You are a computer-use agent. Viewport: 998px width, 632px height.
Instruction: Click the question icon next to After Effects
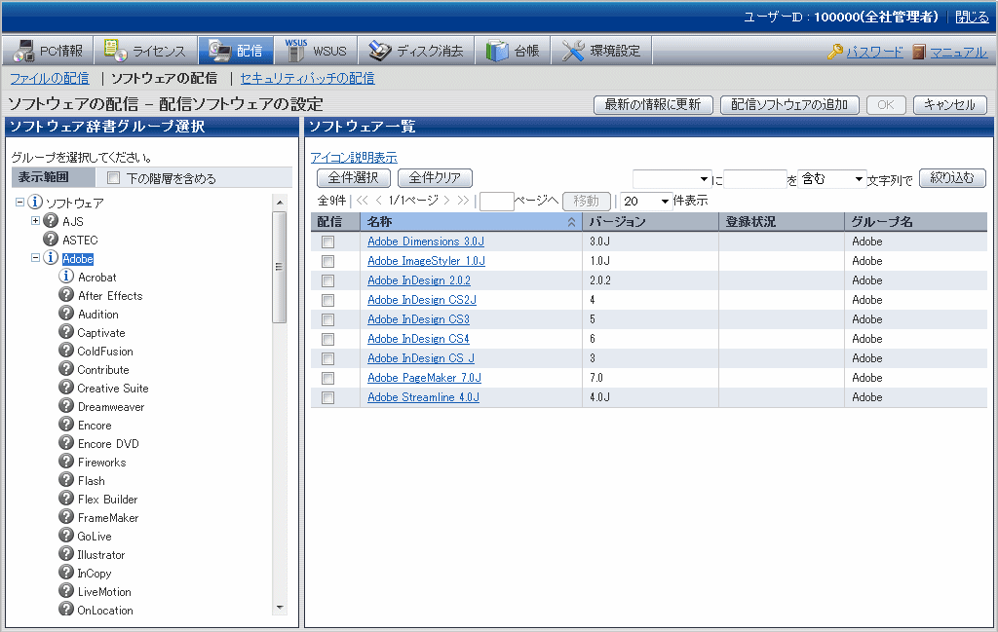(x=66, y=294)
